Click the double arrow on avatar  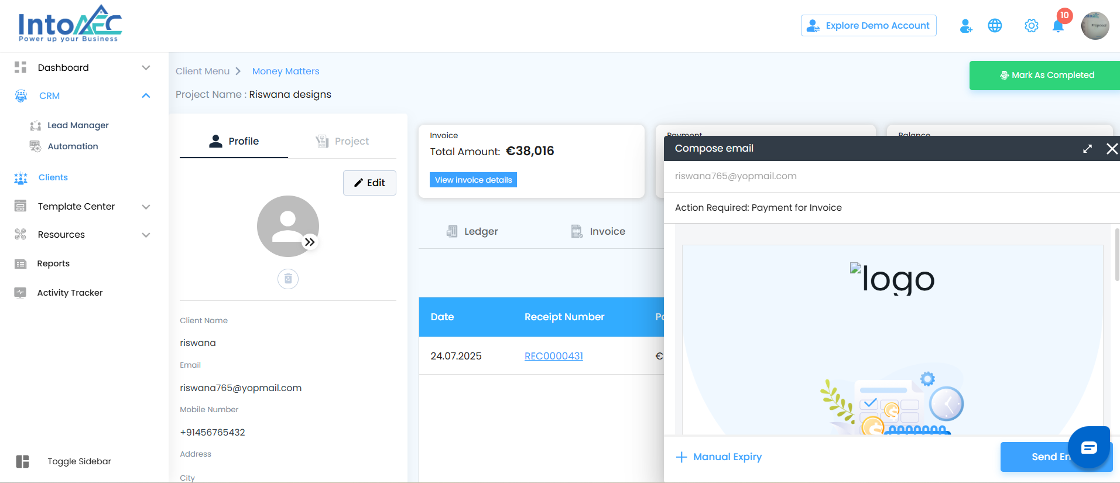(310, 242)
